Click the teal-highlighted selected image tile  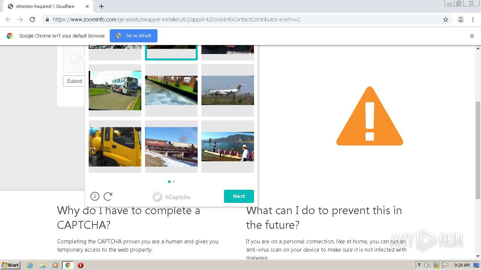(171, 52)
